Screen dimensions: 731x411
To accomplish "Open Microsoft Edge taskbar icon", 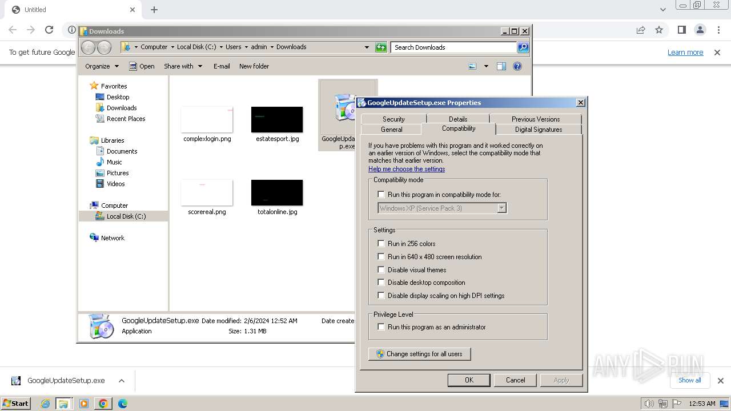I will pyautogui.click(x=122, y=404).
